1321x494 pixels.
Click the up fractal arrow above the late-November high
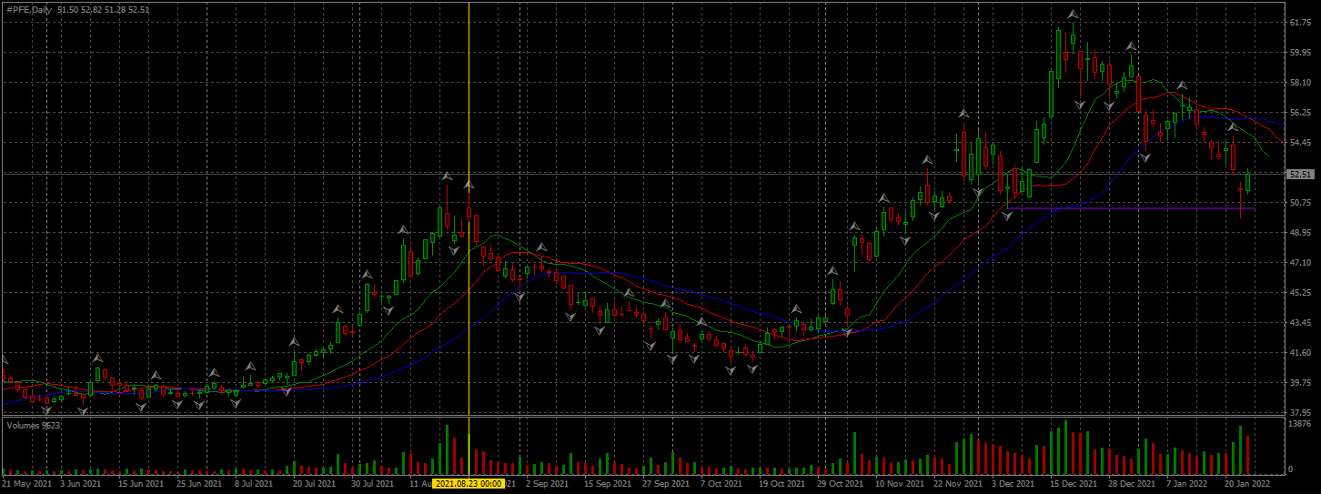962,114
